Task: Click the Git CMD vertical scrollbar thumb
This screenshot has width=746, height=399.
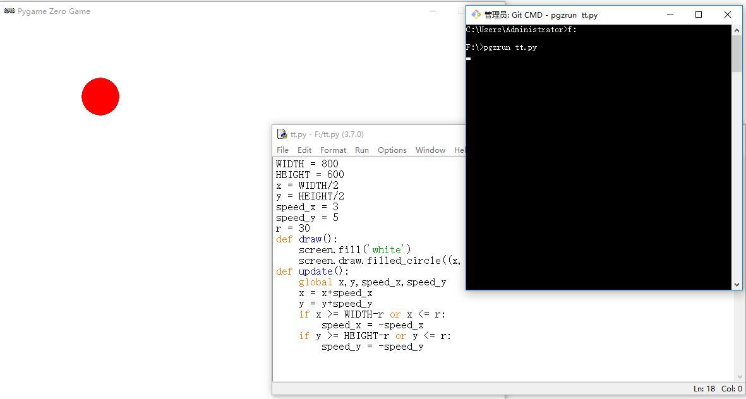Action: pos(737,53)
